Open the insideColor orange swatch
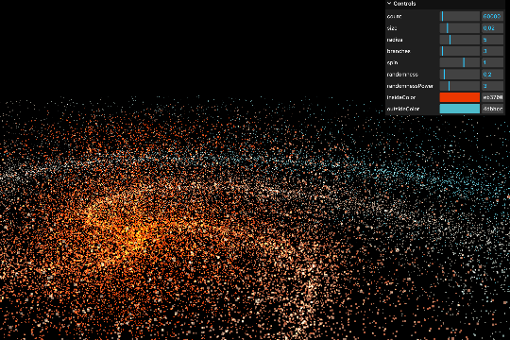 tap(460, 97)
